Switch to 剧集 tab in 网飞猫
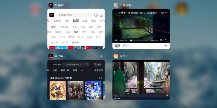 coord(75,70)
